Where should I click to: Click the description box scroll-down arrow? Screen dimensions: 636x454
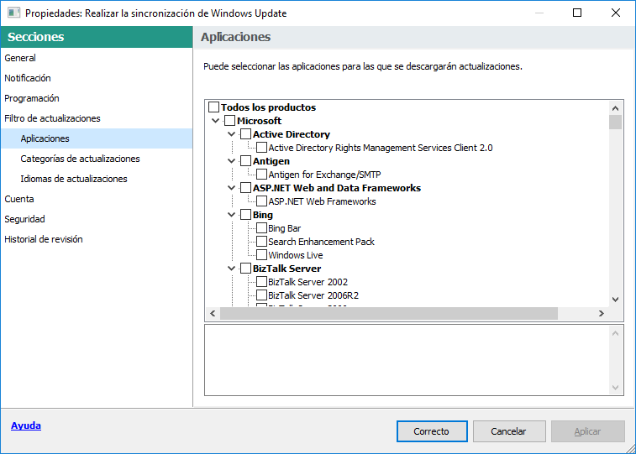click(x=615, y=388)
